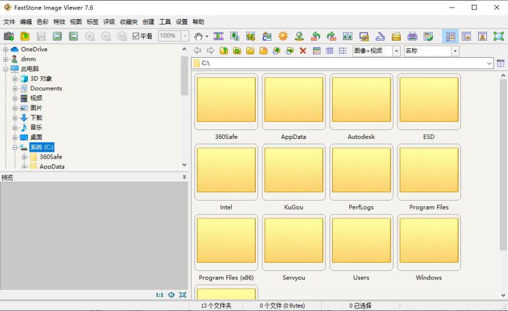Navigate back using the left arrow button

click(x=197, y=51)
